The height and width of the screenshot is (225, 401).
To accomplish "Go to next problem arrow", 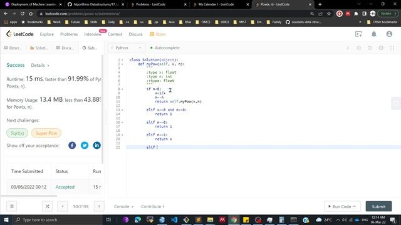I will click(99, 206).
